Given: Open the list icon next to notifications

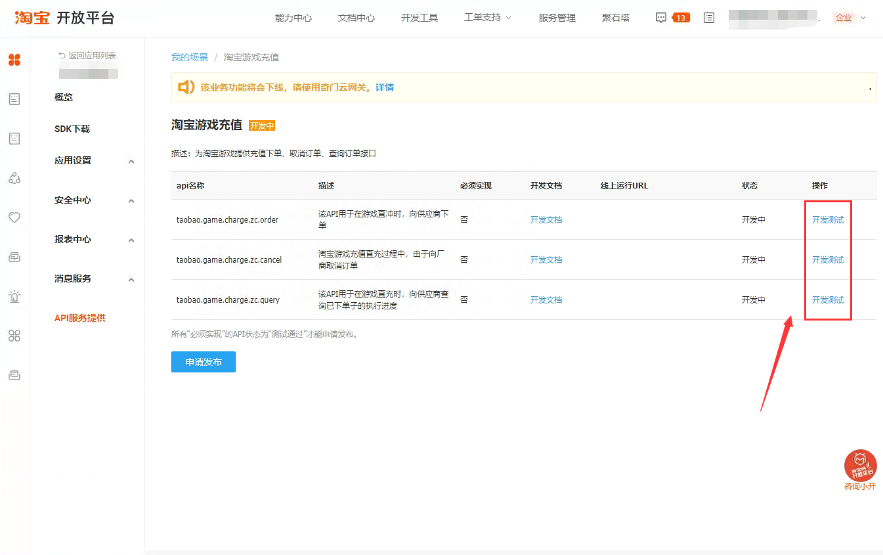Looking at the screenshot, I should pos(709,18).
